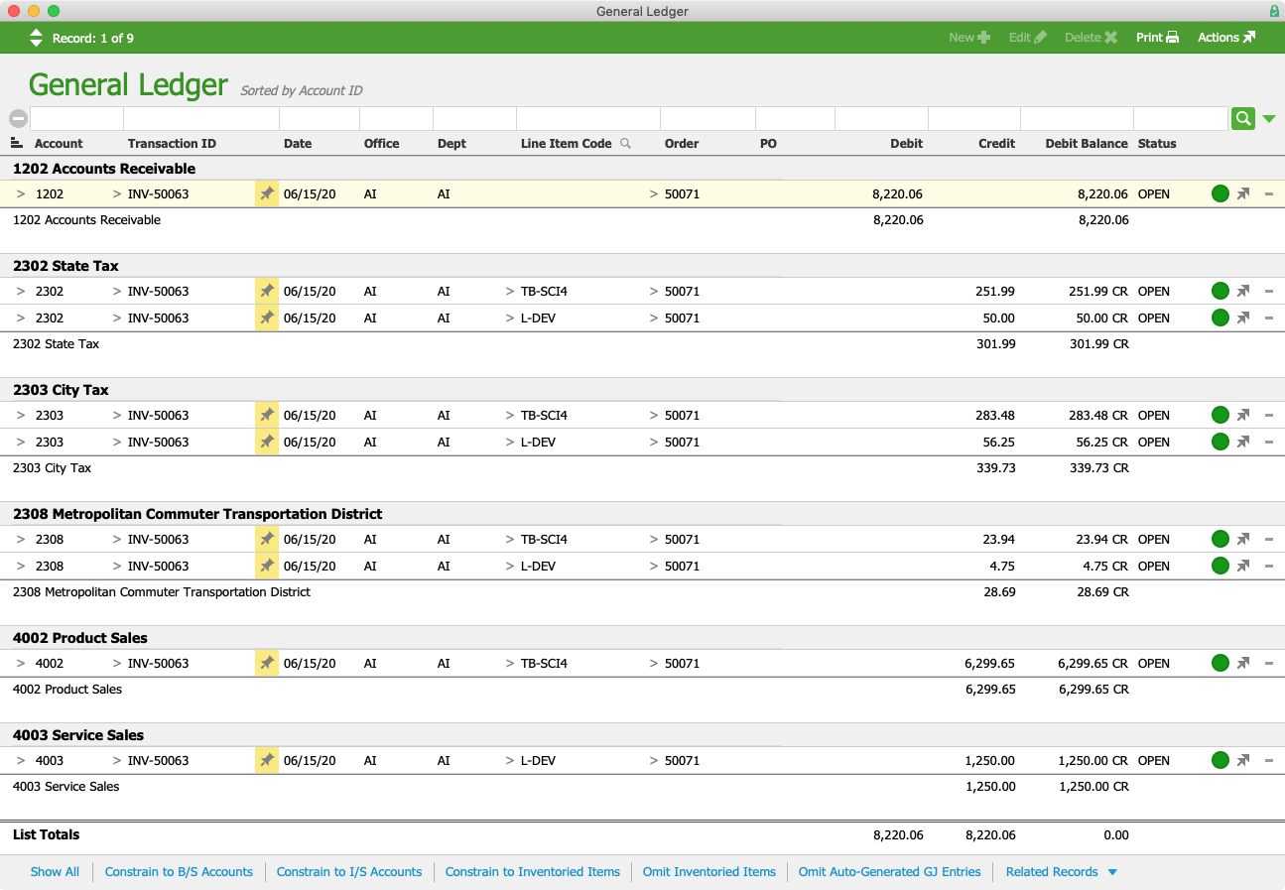Image resolution: width=1285 pixels, height=890 pixels.
Task: Click green status dot on 251.99 row
Action: (x=1221, y=291)
